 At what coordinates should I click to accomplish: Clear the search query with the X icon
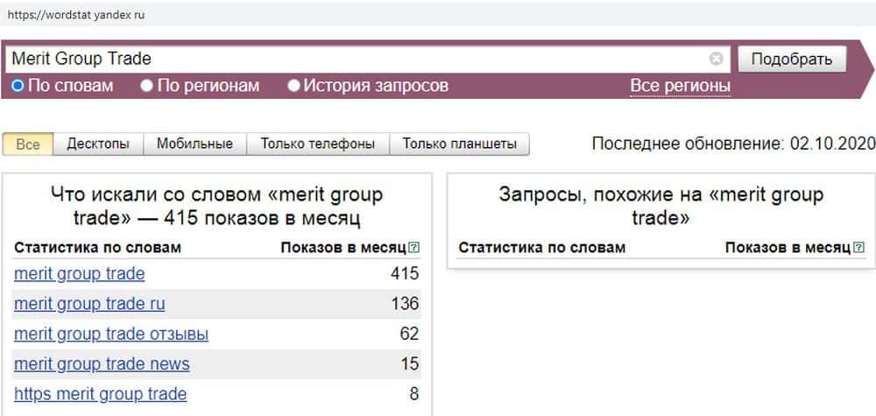click(x=717, y=60)
